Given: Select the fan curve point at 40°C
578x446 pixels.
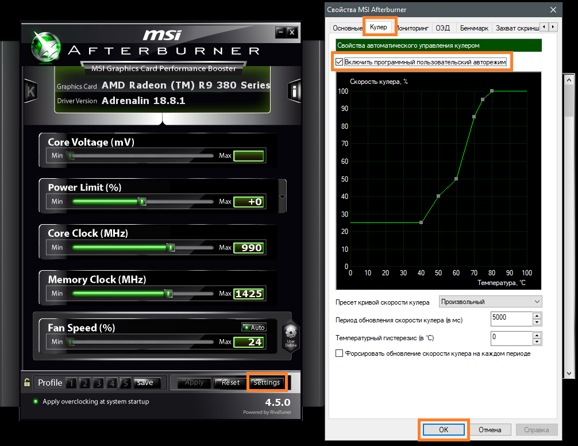Looking at the screenshot, I should pos(421,222).
